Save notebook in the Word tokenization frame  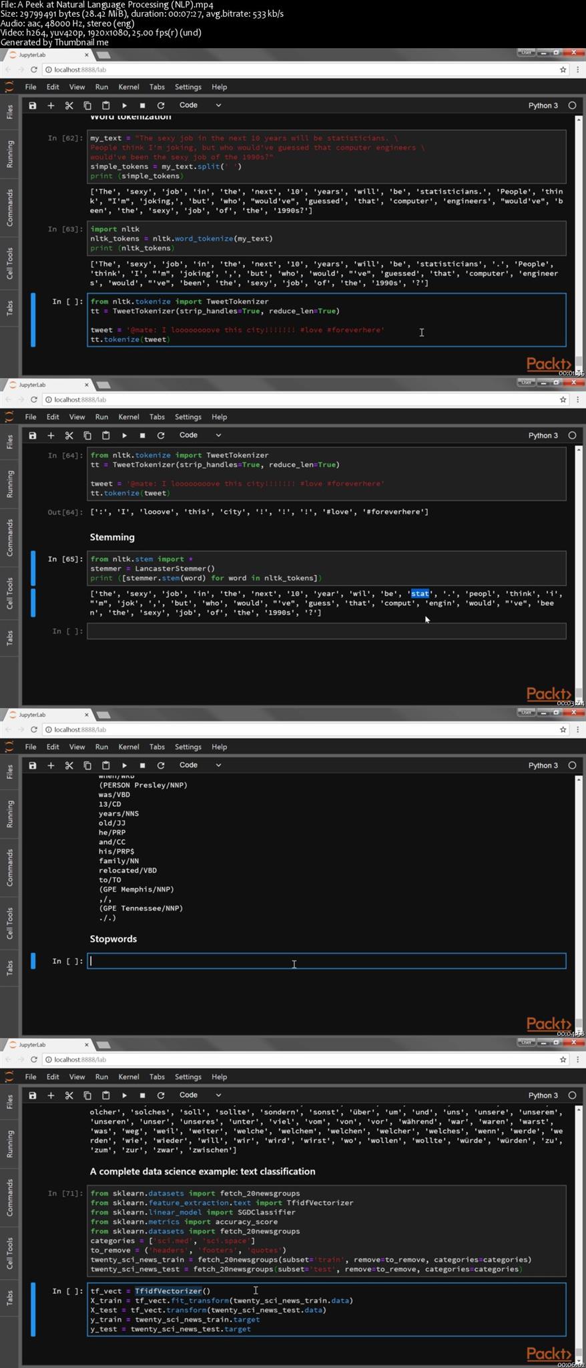pyautogui.click(x=32, y=106)
